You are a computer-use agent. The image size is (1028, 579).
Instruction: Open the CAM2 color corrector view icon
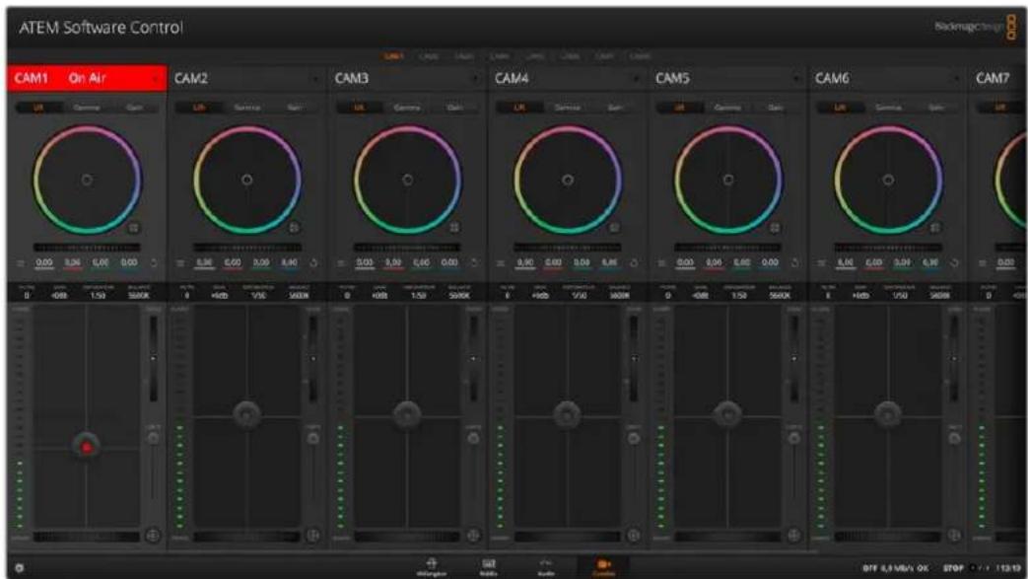click(x=294, y=227)
